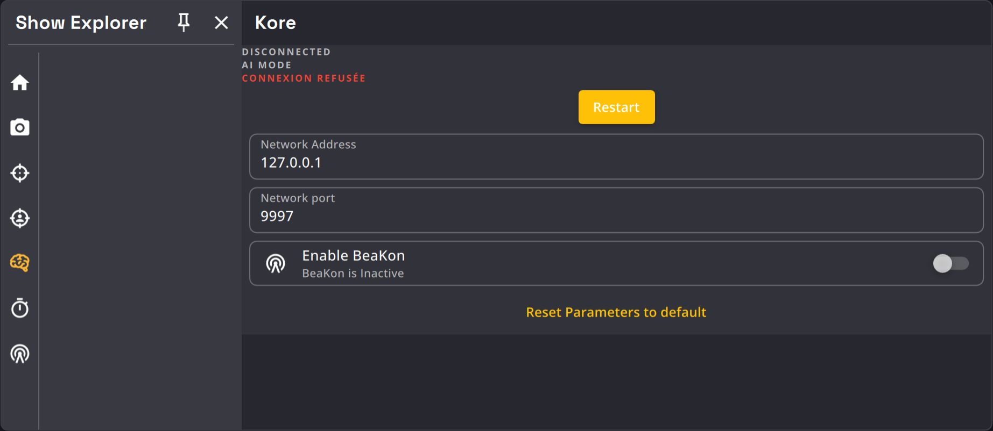Select the crosshair target sidebar icon
This screenshot has width=993, height=431.
[20, 173]
